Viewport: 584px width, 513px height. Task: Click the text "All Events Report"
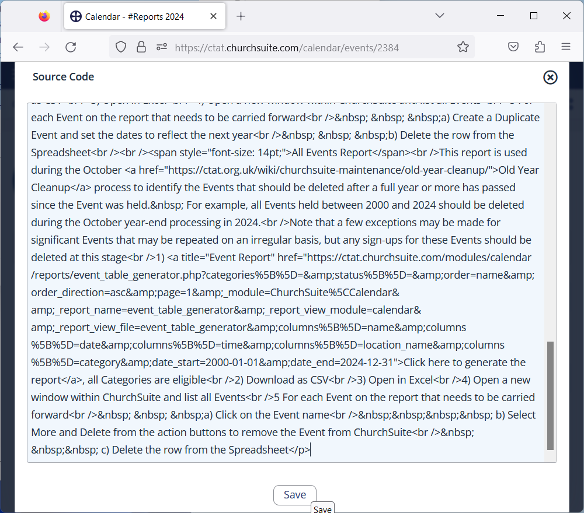point(332,153)
